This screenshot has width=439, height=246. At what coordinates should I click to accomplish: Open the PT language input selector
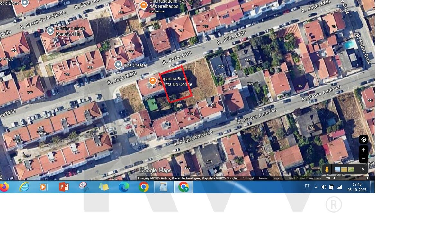pyautogui.click(x=307, y=186)
